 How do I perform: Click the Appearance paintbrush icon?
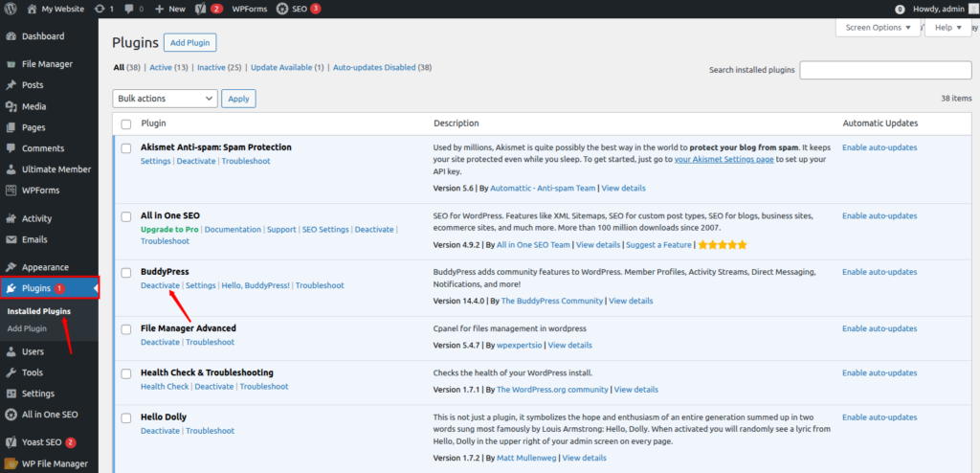coord(11,267)
